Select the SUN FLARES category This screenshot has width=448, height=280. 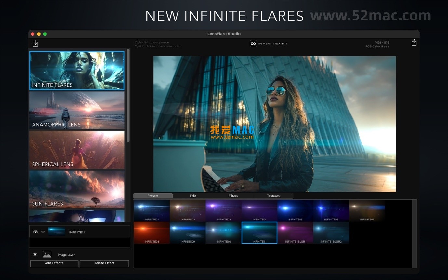click(x=77, y=189)
